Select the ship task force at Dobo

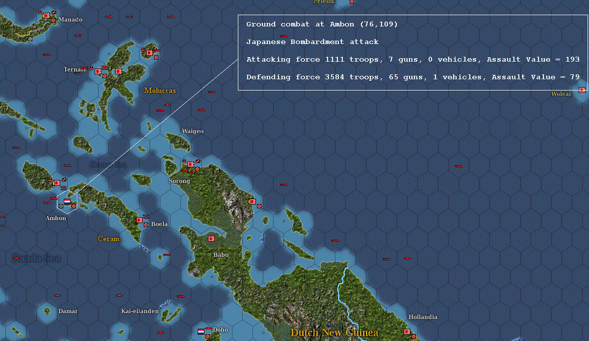click(x=208, y=328)
